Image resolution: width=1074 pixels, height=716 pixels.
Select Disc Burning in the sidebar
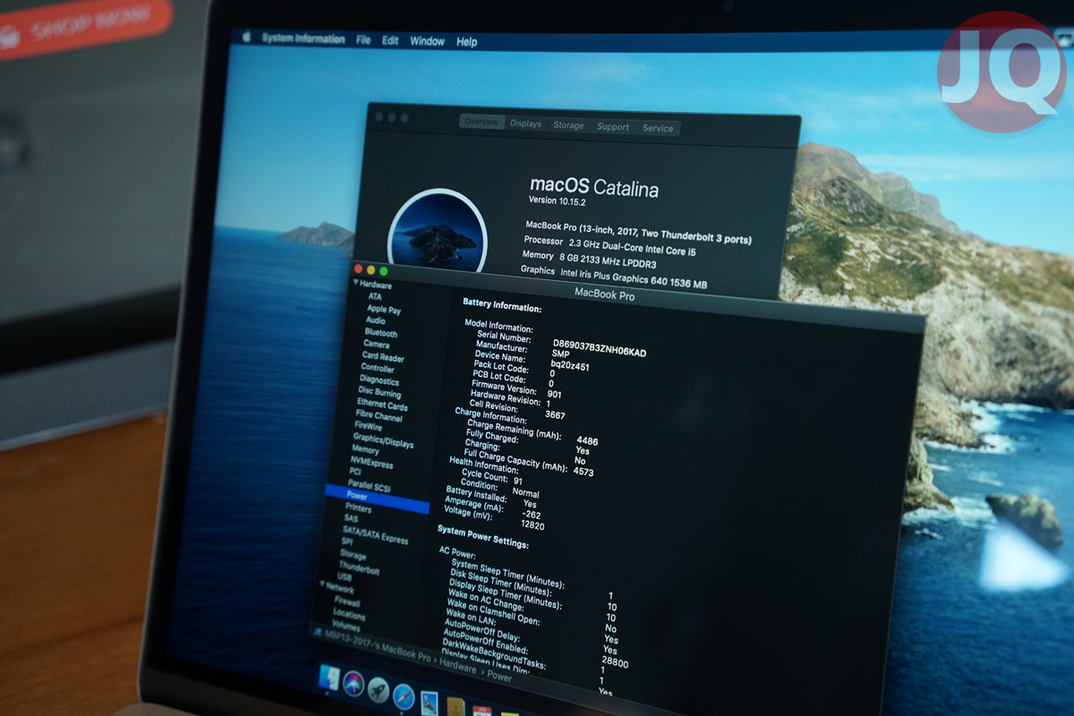tap(379, 392)
